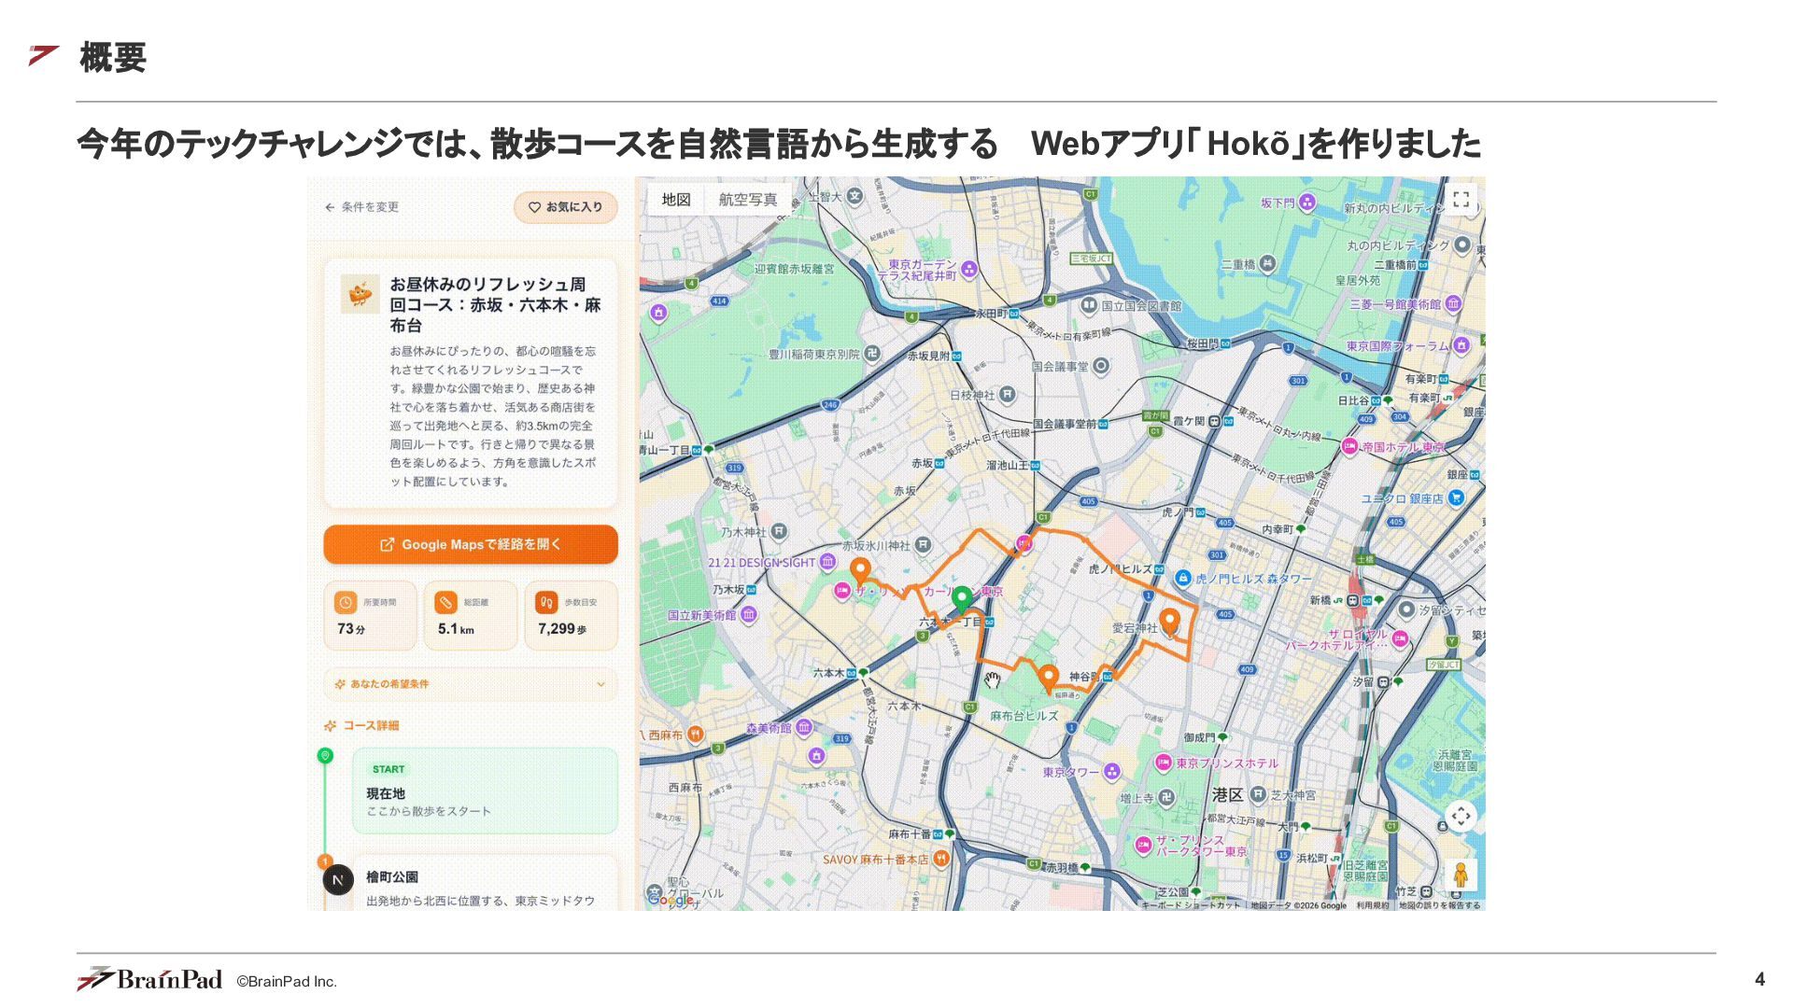This screenshot has width=1793, height=1008.
Task: Click the green start dot on the timeline
Action: coord(325,755)
